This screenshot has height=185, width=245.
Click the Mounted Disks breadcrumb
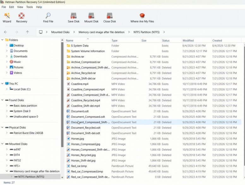pyautogui.click(x=60, y=32)
